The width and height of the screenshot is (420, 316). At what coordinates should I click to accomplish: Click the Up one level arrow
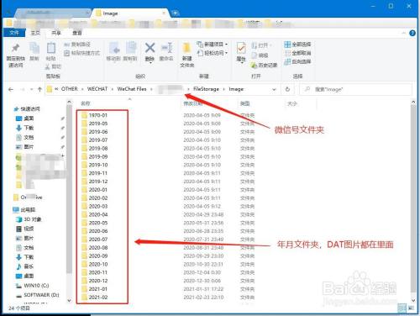39,89
